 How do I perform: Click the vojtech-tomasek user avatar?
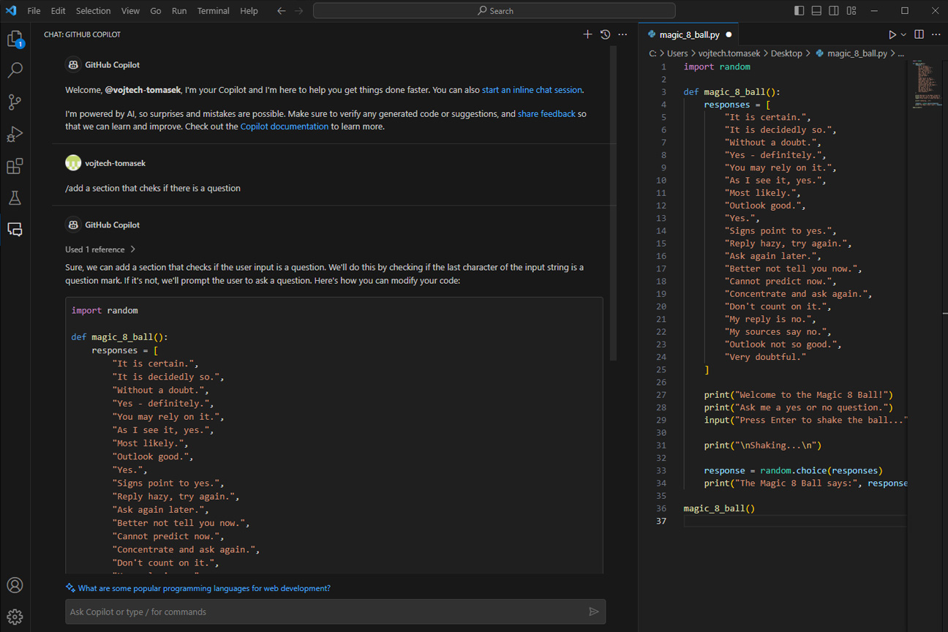pos(73,162)
